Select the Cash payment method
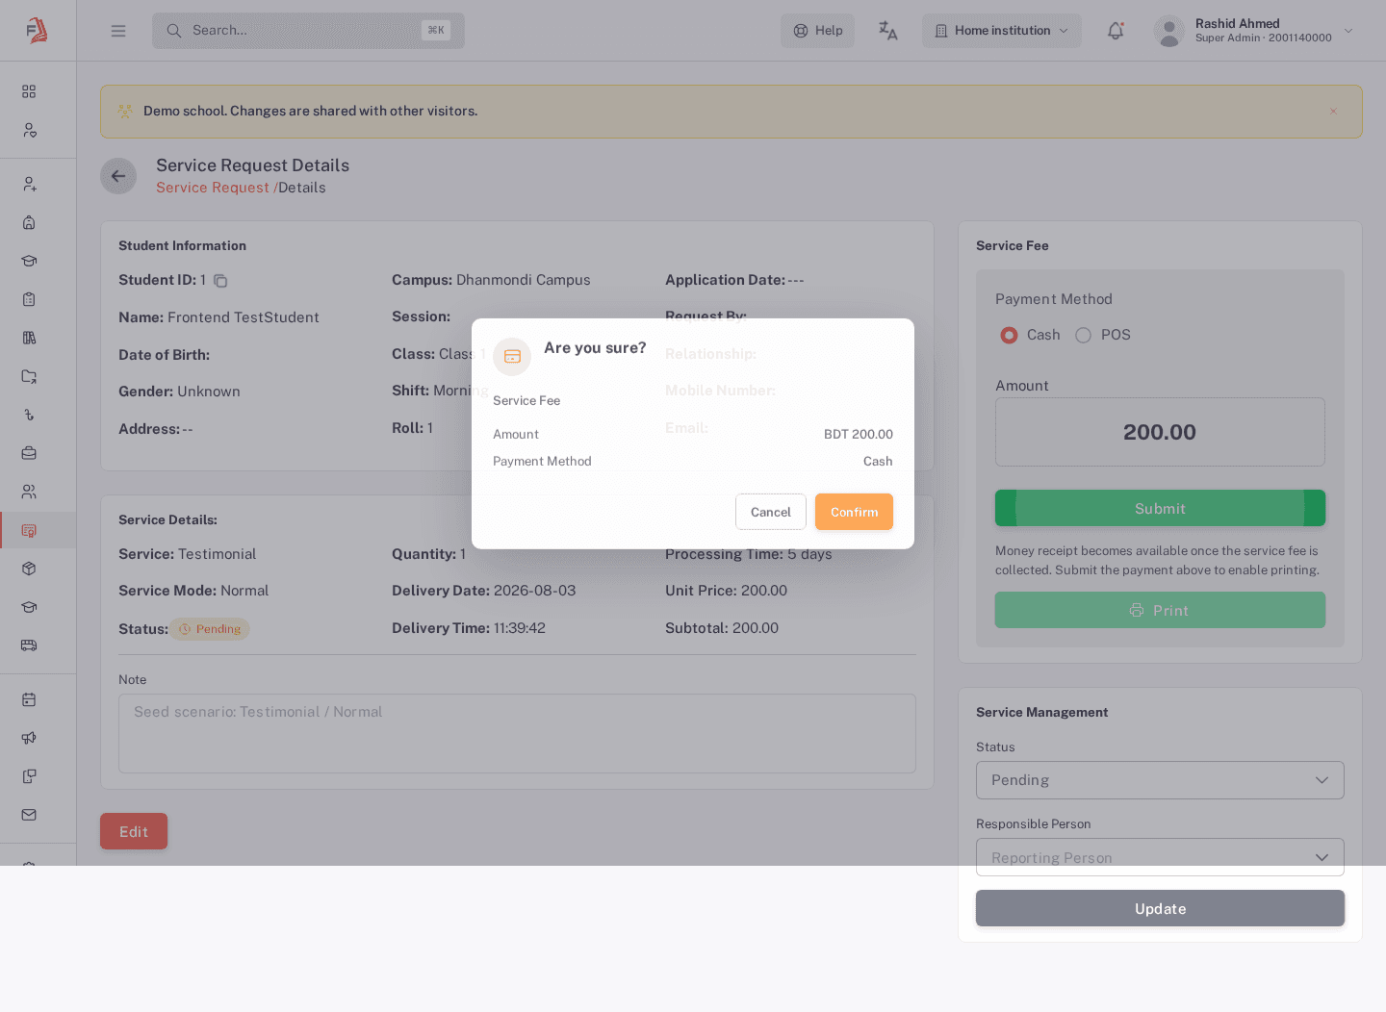The height and width of the screenshot is (1012, 1386). (x=1009, y=335)
